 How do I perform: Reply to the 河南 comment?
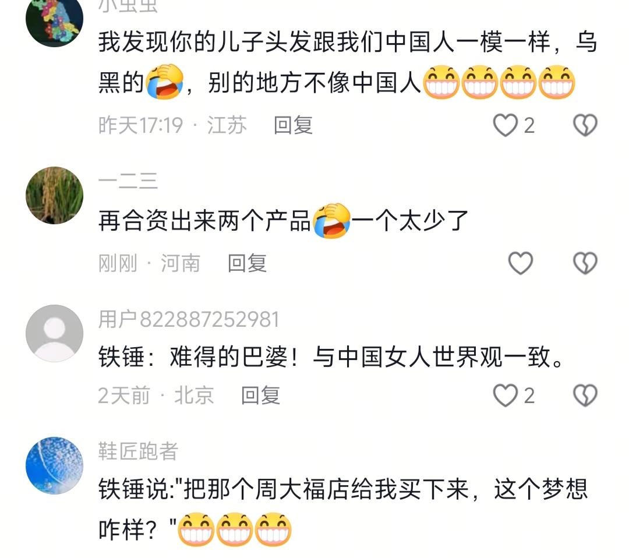(247, 263)
